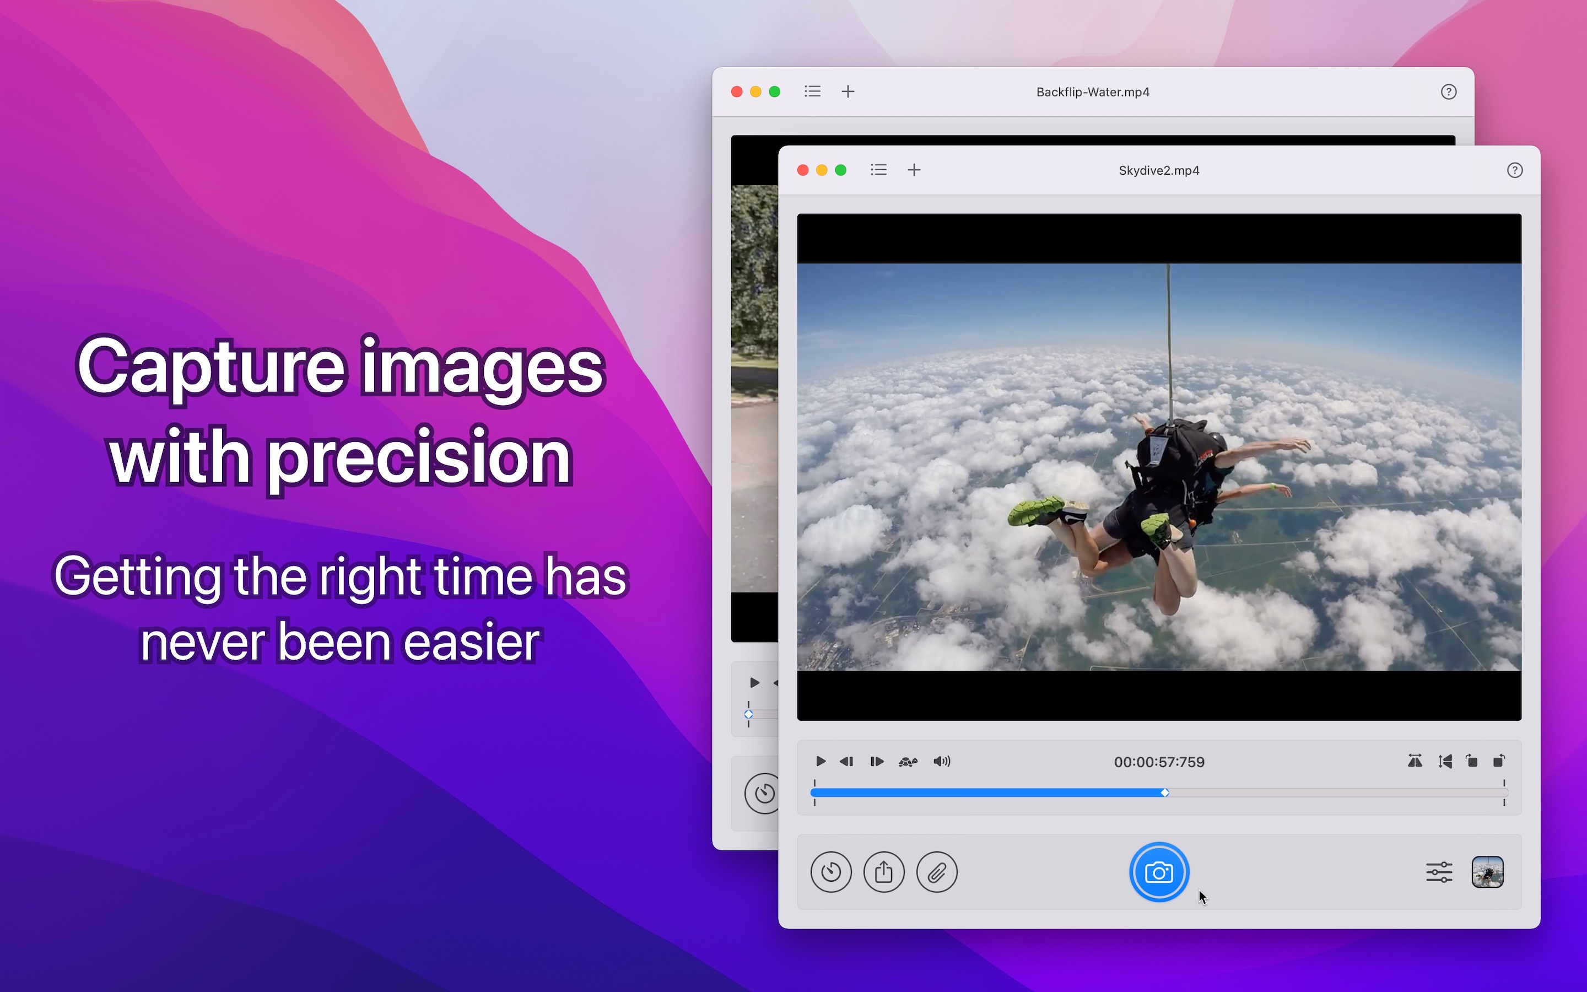Click the horizontal flip icon
This screenshot has height=992, width=1587.
point(1415,762)
